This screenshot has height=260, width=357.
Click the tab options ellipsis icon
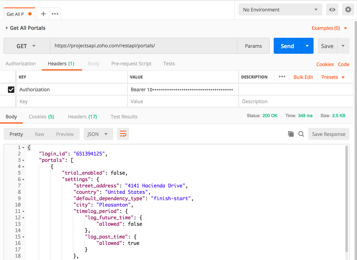pyautogui.click(x=55, y=14)
